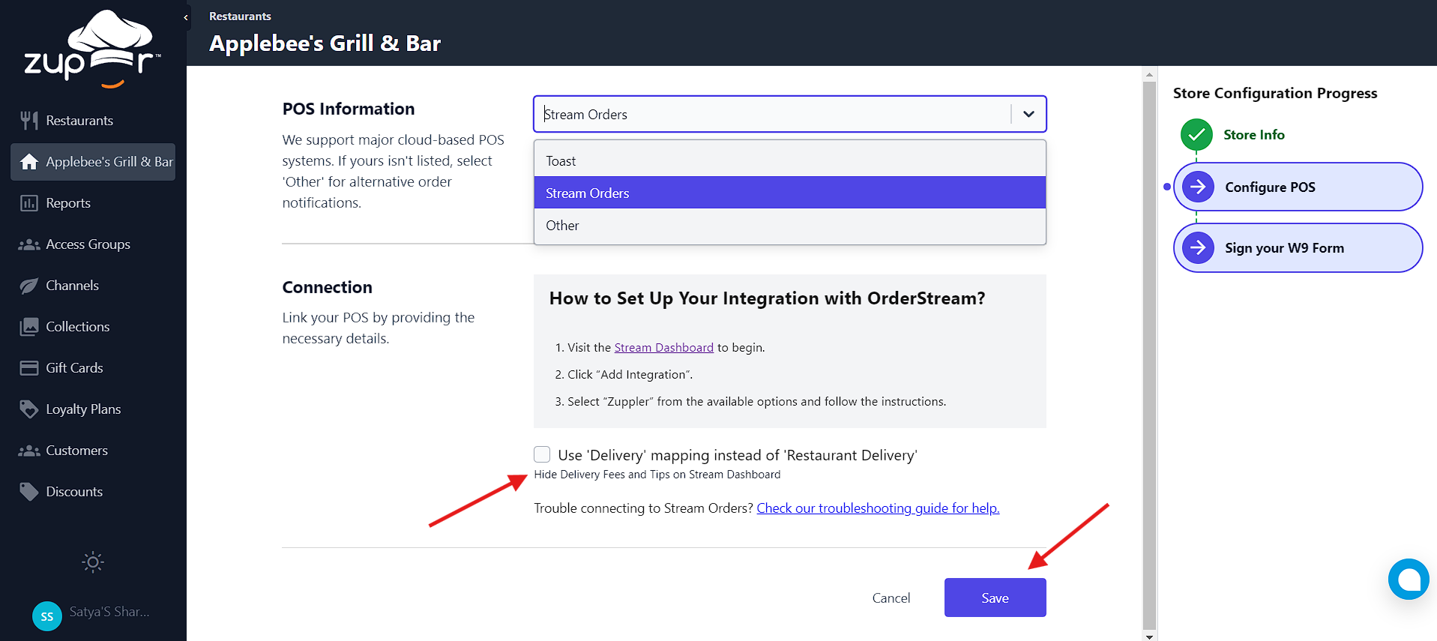
Task: Click the Gift Cards card icon
Action: click(x=29, y=368)
